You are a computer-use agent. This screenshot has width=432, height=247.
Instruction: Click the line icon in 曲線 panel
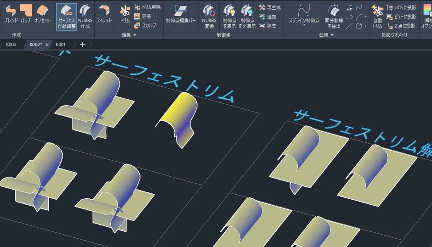(349, 26)
